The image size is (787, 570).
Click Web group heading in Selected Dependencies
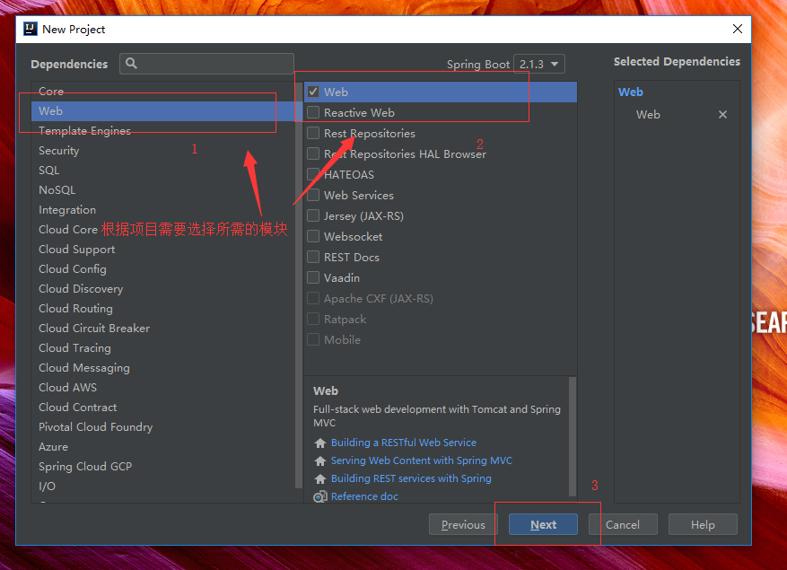pyautogui.click(x=630, y=92)
